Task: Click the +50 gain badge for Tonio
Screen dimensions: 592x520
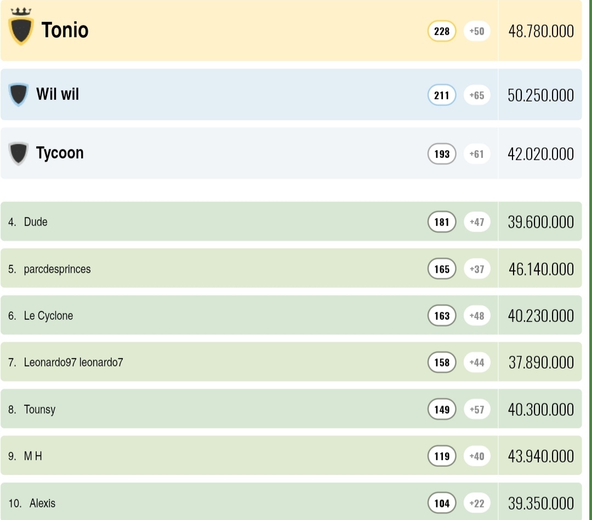Action: [477, 31]
